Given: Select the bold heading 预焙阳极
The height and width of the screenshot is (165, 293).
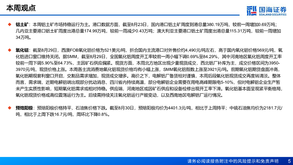Looking at the screenshot, I should point(24,108).
